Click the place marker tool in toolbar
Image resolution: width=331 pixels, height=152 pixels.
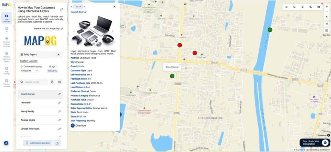click(303, 7)
